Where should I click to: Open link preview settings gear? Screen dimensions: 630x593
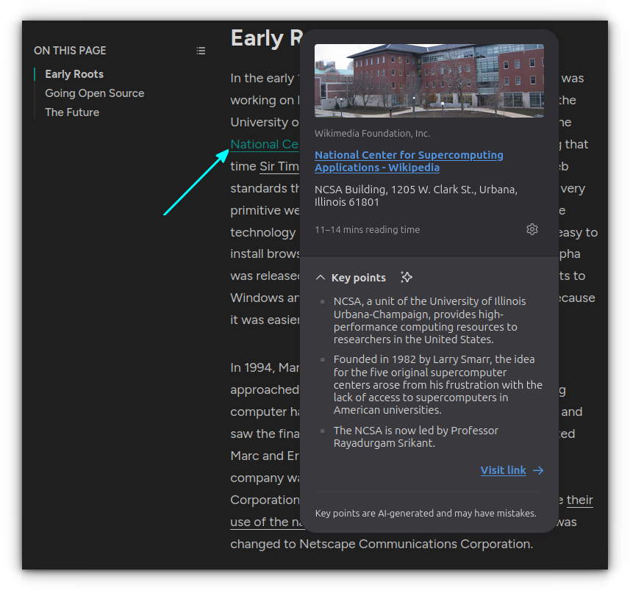532,229
